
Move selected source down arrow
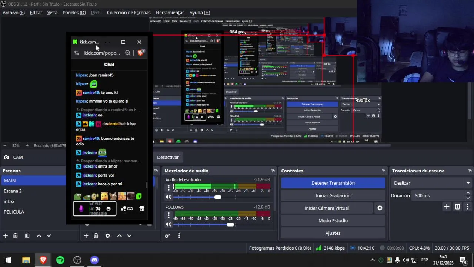click(x=129, y=236)
